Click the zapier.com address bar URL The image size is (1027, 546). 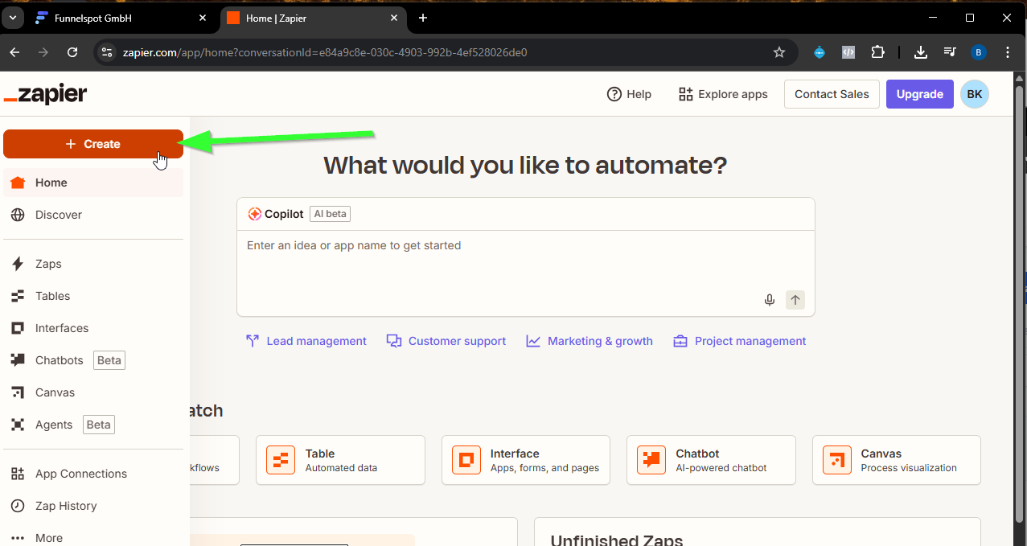(325, 52)
